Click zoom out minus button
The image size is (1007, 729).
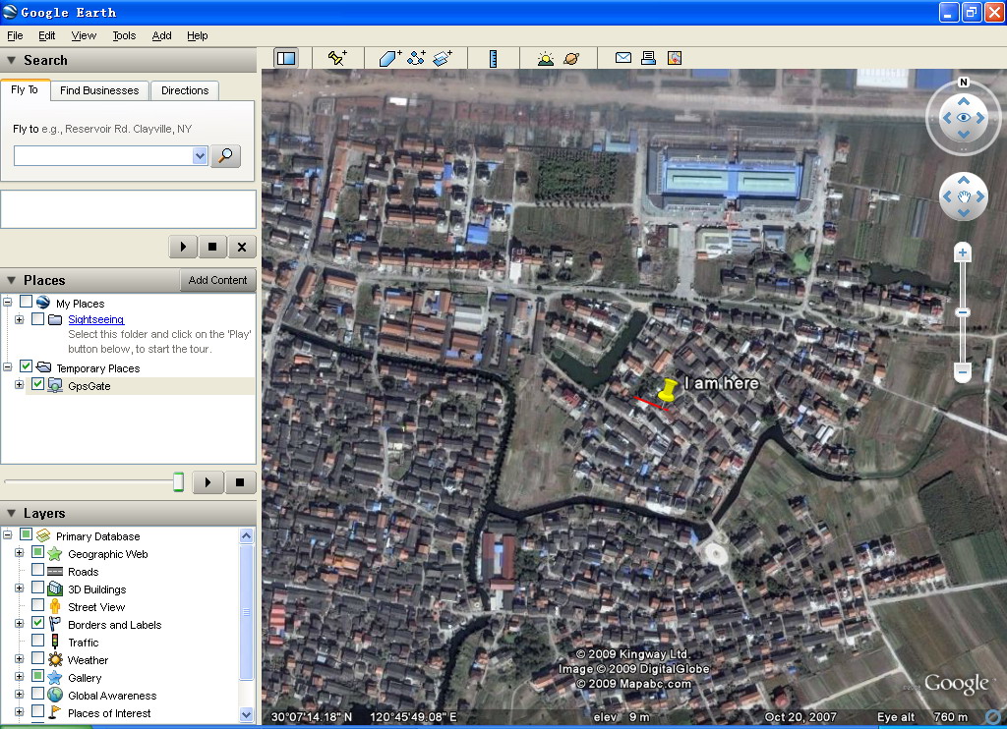pyautogui.click(x=962, y=371)
